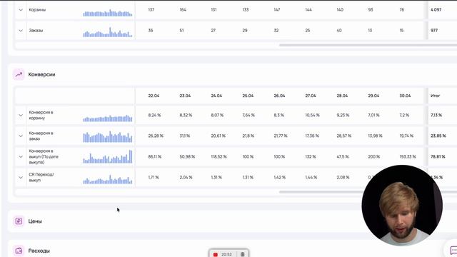Click the upper table horizontal scrollbar

pyautogui.click(x=368, y=45)
